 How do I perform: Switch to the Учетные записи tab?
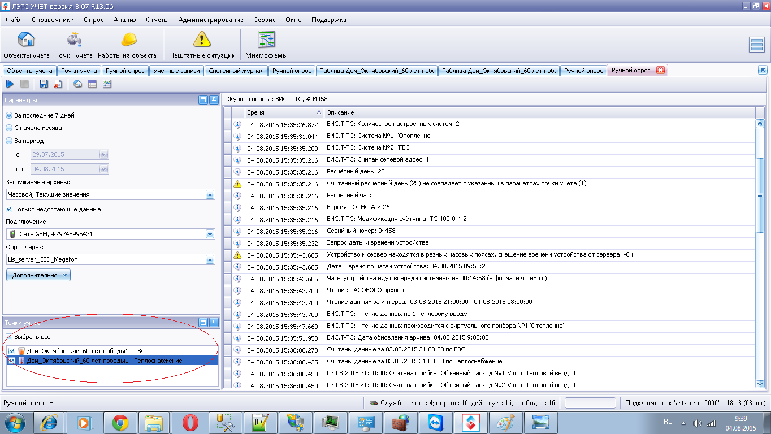click(177, 71)
